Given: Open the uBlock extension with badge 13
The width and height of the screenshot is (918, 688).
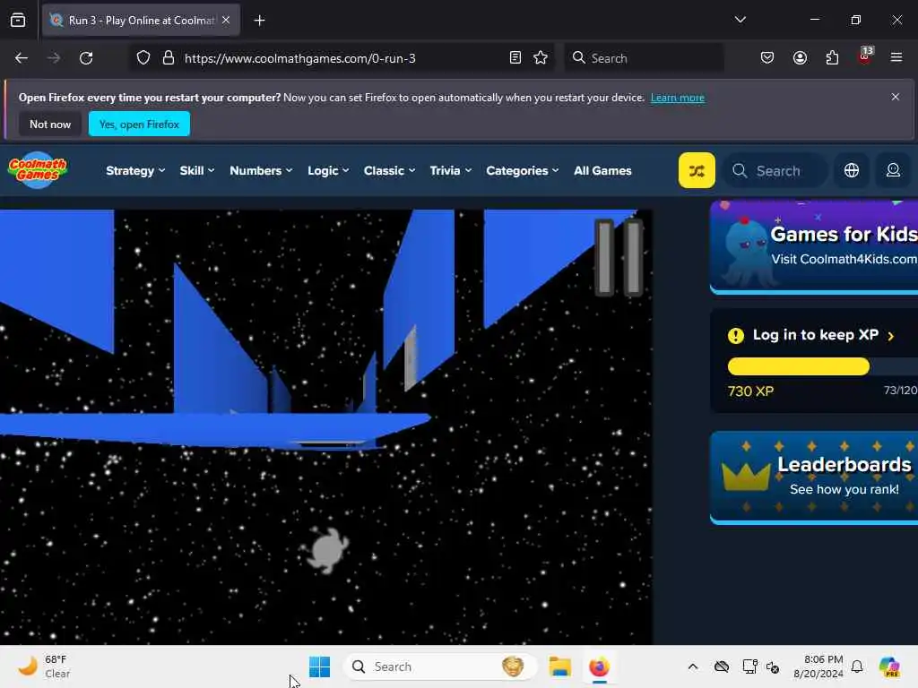Looking at the screenshot, I should click(865, 56).
